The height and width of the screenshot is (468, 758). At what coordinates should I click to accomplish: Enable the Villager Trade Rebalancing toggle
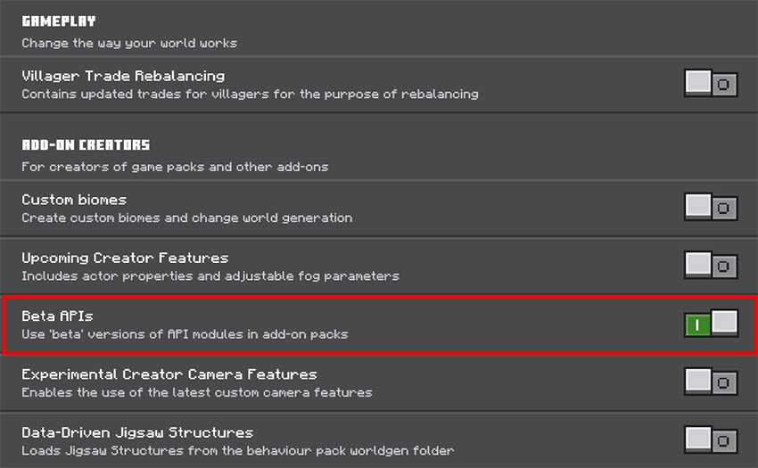pyautogui.click(x=711, y=85)
